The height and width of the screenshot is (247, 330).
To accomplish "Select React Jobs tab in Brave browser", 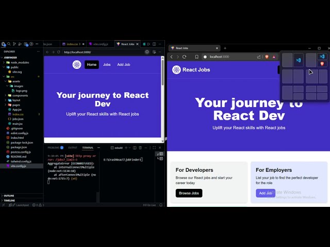I will [x=194, y=48].
